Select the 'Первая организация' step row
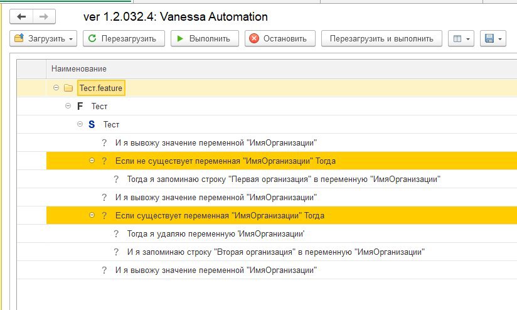The height and width of the screenshot is (310, 517). point(267,179)
